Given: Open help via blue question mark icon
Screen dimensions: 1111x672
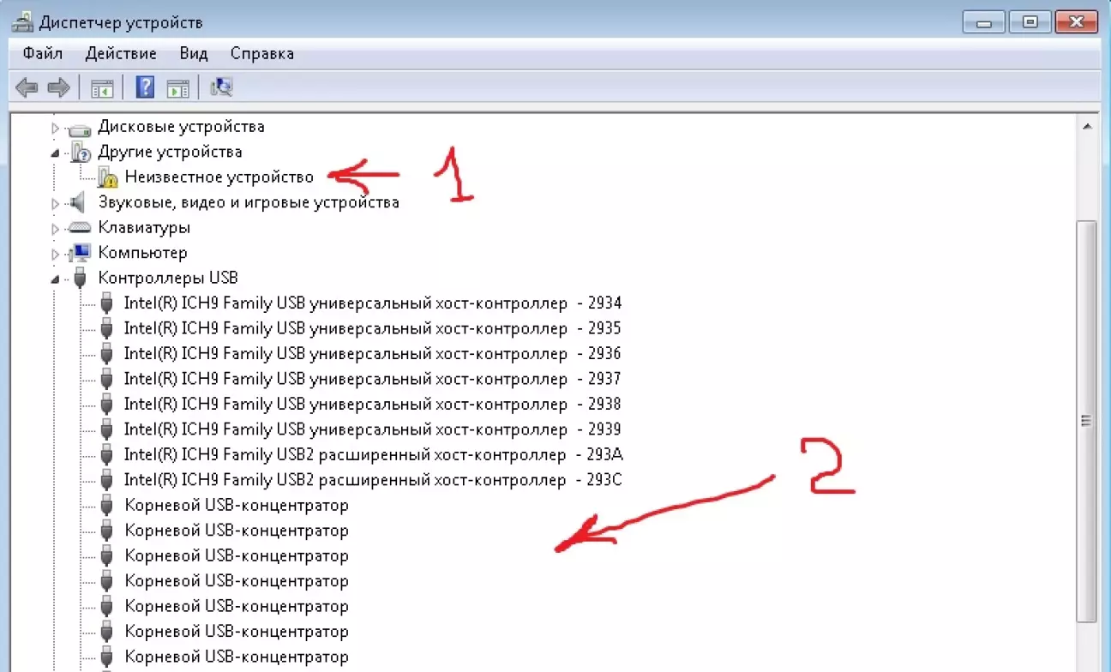Looking at the screenshot, I should click(146, 87).
